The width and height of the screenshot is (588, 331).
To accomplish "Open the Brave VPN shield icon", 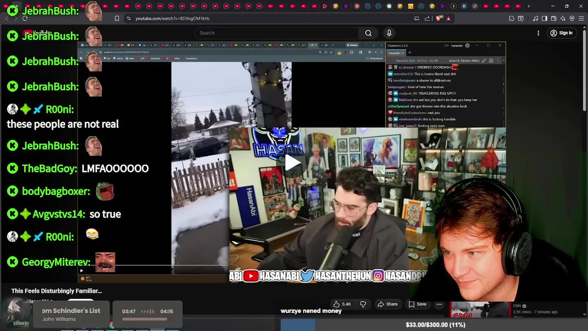I will (x=572, y=18).
